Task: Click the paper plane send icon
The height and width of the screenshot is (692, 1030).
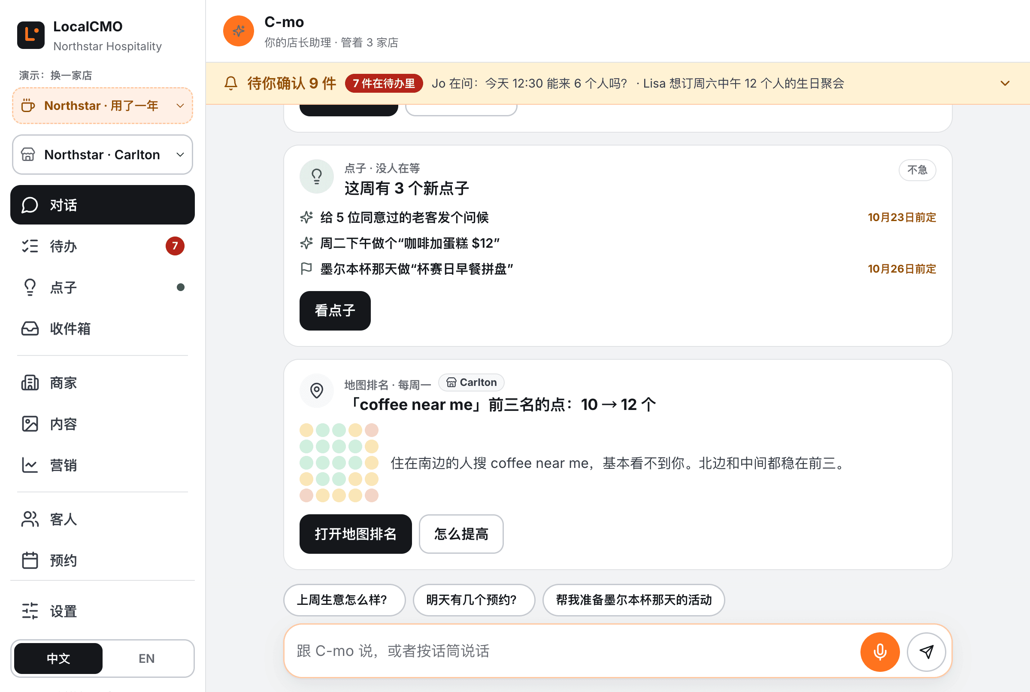Action: [926, 651]
